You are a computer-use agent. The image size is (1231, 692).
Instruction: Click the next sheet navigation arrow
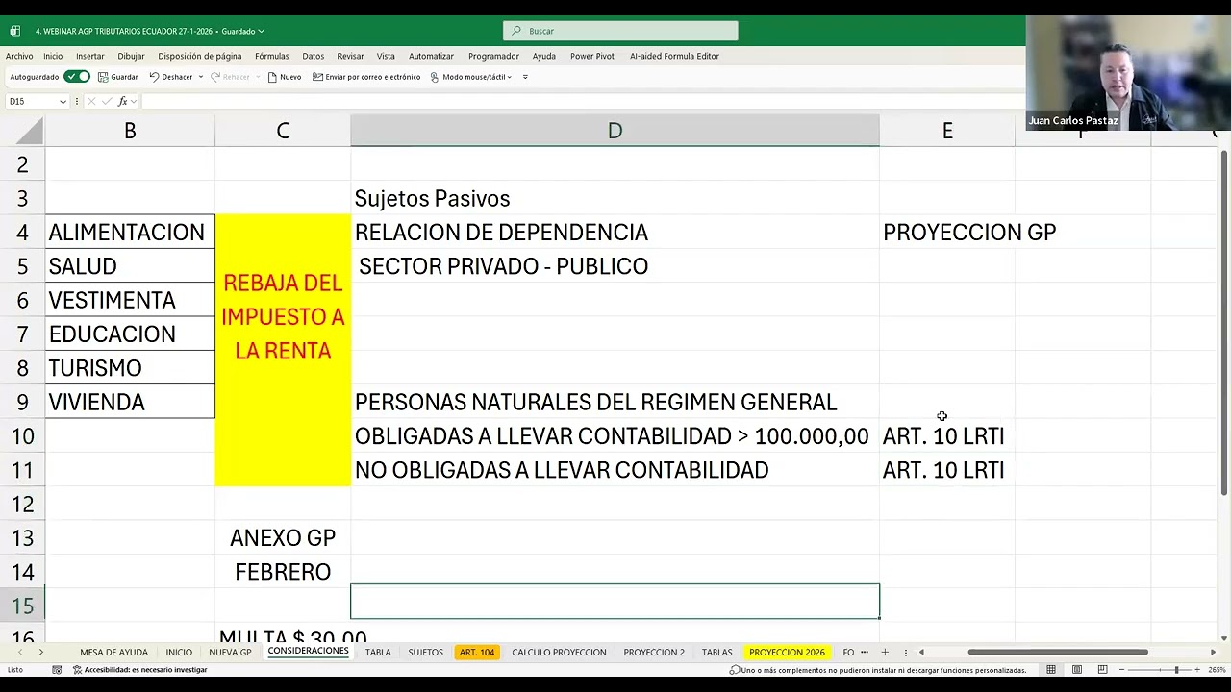pyautogui.click(x=40, y=652)
